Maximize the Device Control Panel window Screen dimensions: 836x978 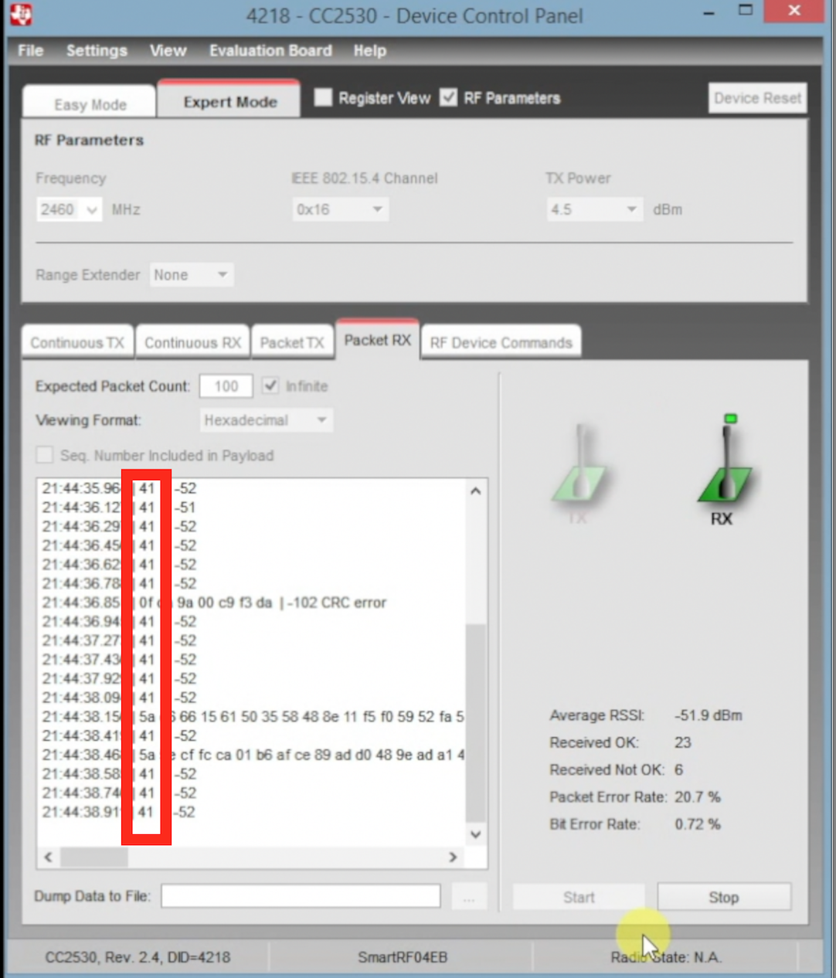745,11
